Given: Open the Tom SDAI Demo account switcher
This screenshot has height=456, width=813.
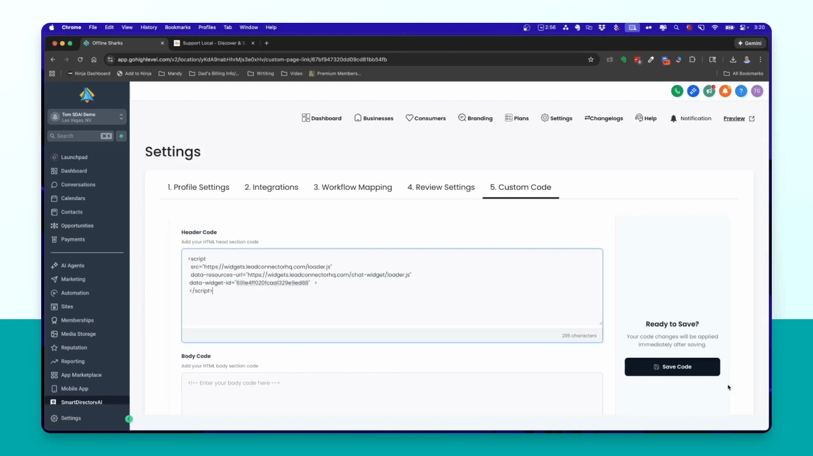Looking at the screenshot, I should coord(88,117).
